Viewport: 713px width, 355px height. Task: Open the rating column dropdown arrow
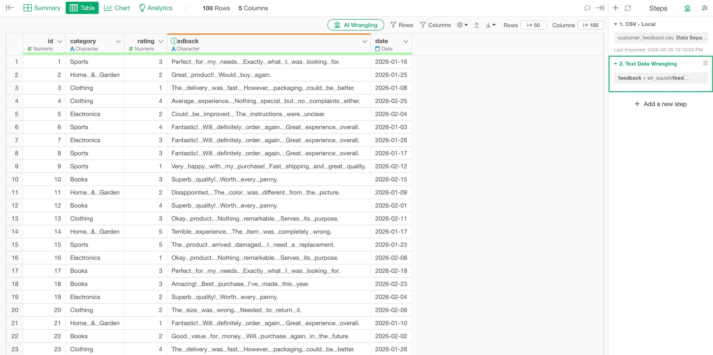pyautogui.click(x=161, y=41)
